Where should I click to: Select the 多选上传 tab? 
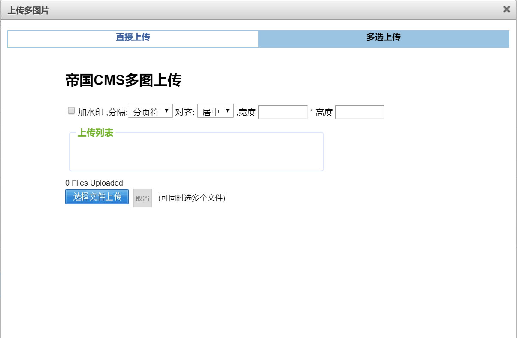pos(383,38)
